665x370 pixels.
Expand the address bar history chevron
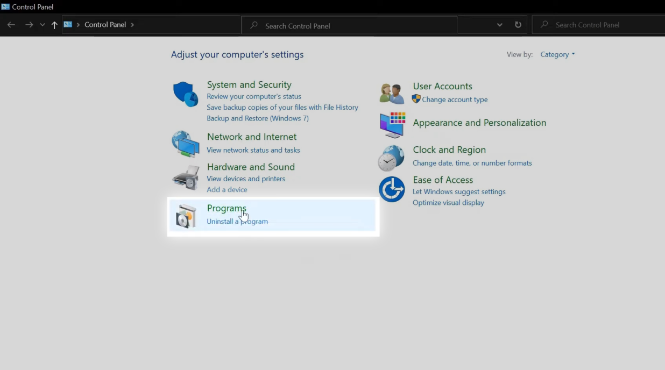click(x=499, y=25)
